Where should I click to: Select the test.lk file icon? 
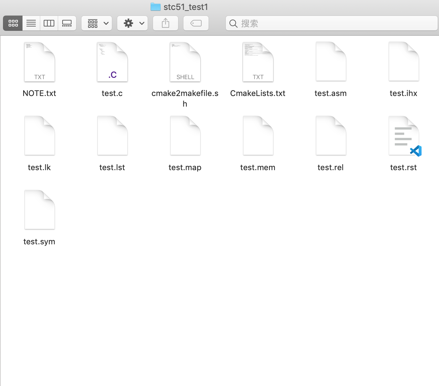[x=39, y=136]
